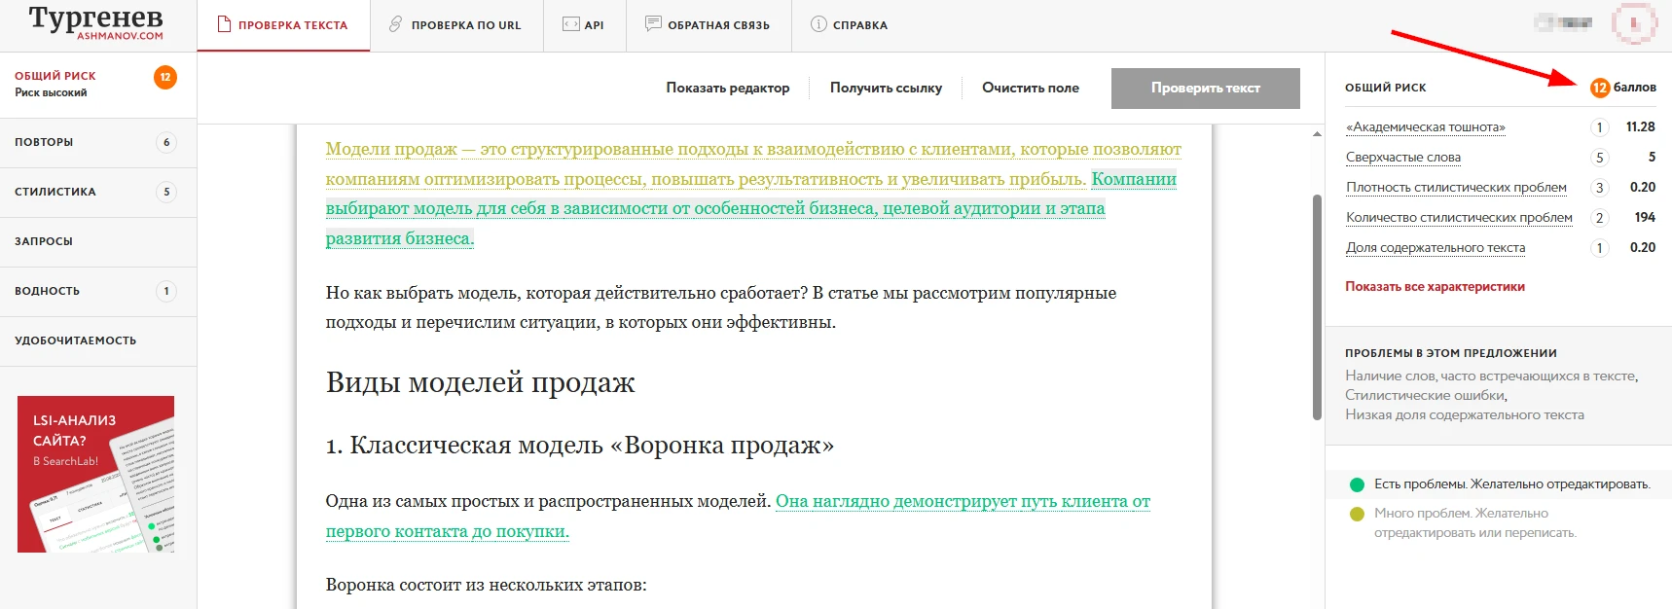The height and width of the screenshot is (609, 1672).
Task: Click the green legend dot
Action: [1357, 484]
